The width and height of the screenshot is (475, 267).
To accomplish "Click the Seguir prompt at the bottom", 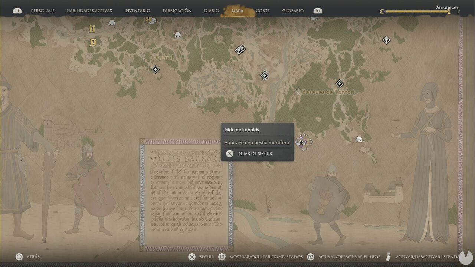I will tap(207, 257).
